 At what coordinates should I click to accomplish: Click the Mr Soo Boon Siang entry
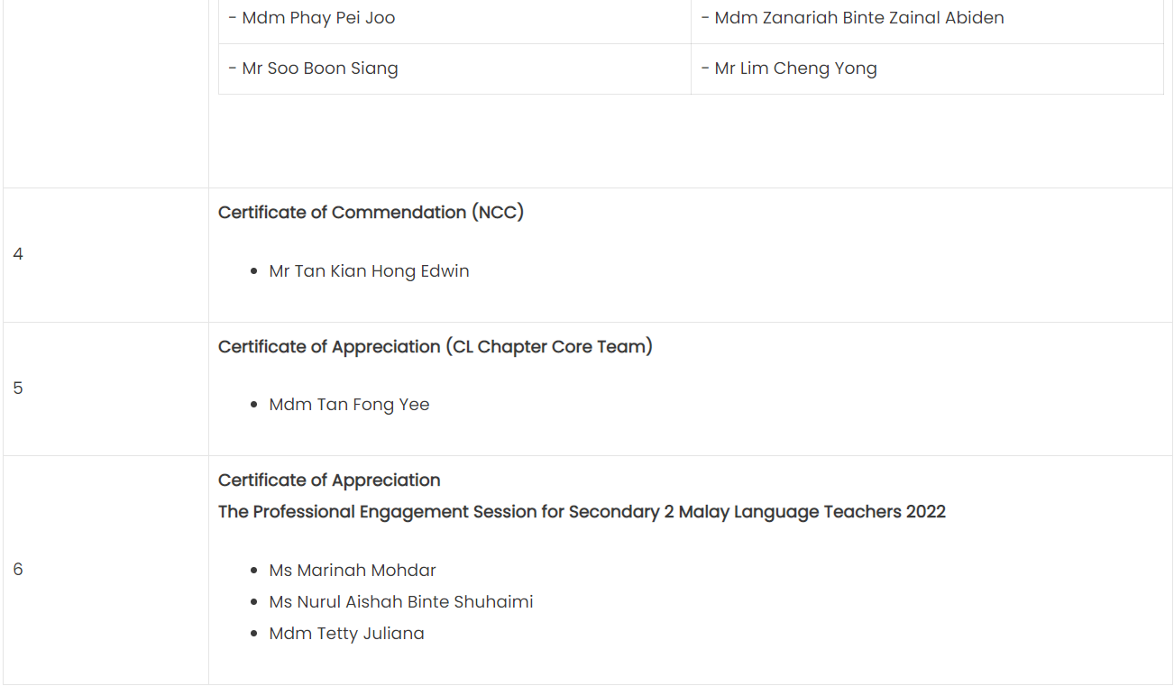point(313,69)
